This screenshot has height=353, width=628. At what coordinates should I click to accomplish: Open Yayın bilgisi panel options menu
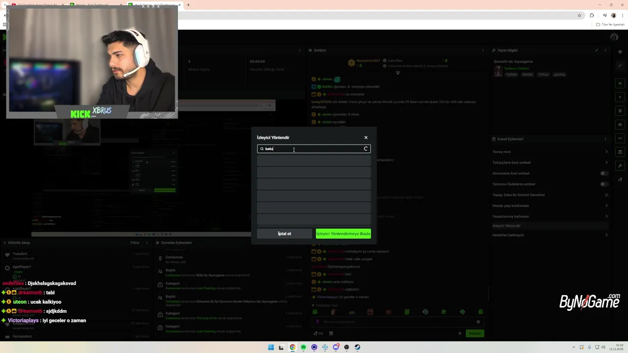point(605,50)
